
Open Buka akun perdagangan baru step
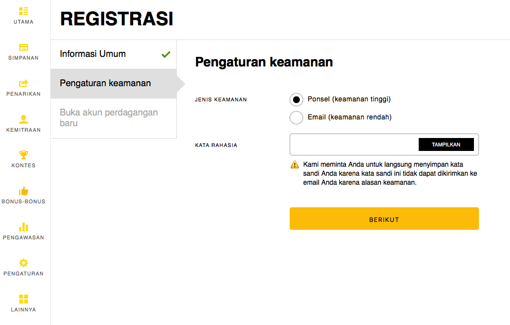pyautogui.click(x=109, y=118)
